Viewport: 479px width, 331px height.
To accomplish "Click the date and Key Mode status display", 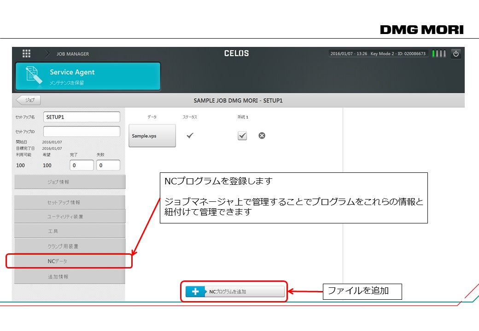I will (378, 54).
